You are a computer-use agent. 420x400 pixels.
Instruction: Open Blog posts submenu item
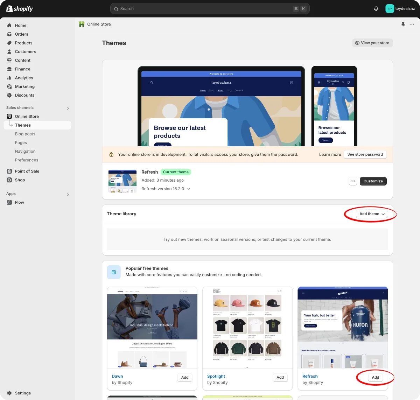click(25, 134)
